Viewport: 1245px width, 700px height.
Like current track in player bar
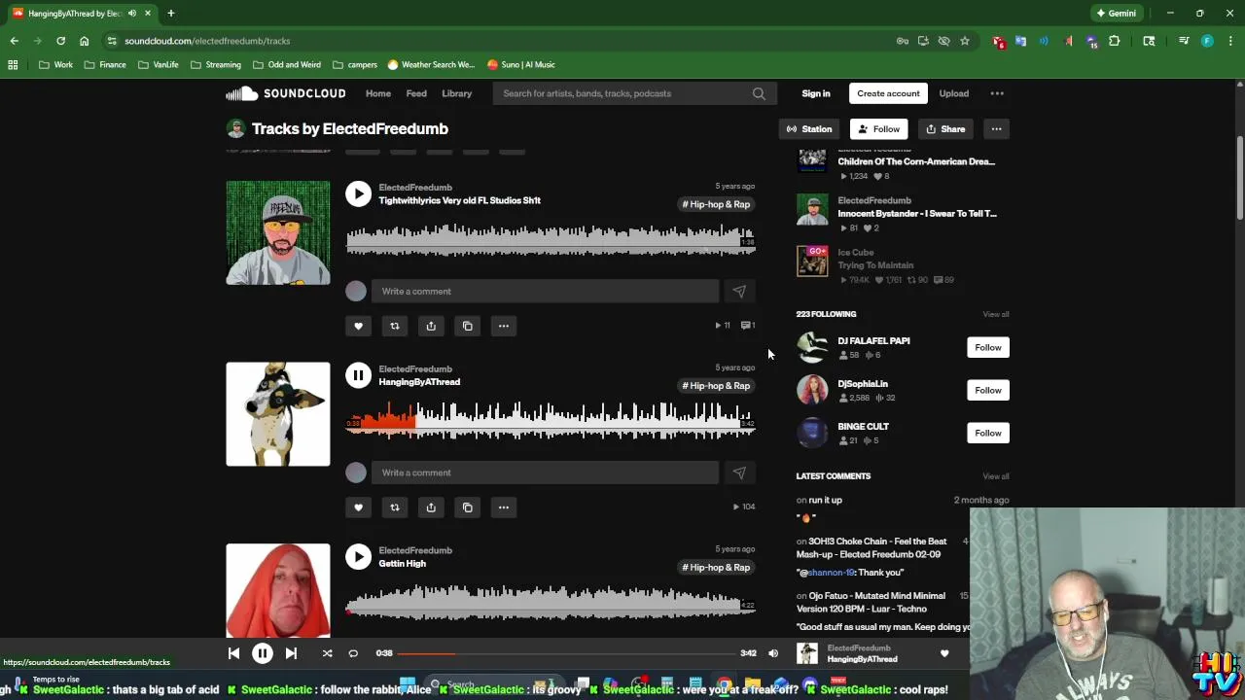(x=944, y=653)
